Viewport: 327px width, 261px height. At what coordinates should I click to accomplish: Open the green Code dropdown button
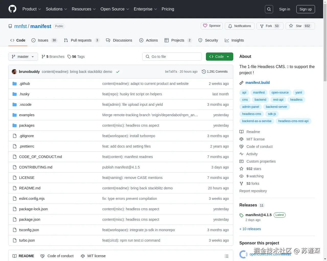[219, 57]
